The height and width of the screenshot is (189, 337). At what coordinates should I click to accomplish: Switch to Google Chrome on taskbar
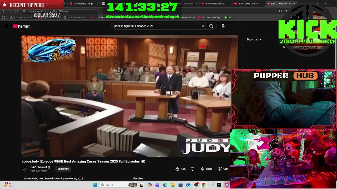click(204, 185)
